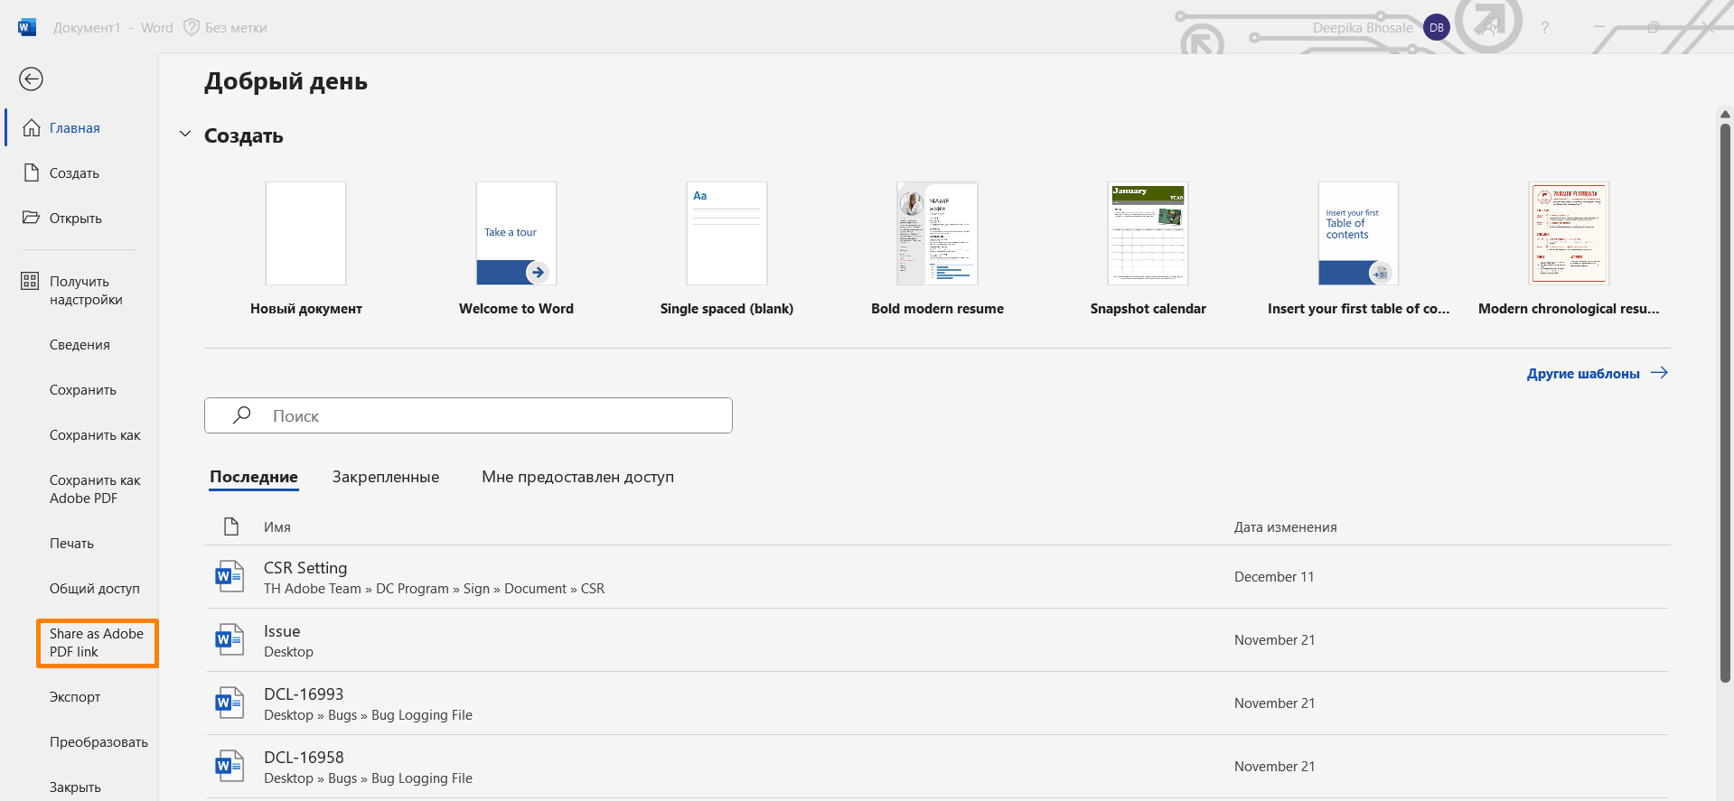Open the DCL-16993 document
The image size is (1734, 801).
pyautogui.click(x=937, y=703)
